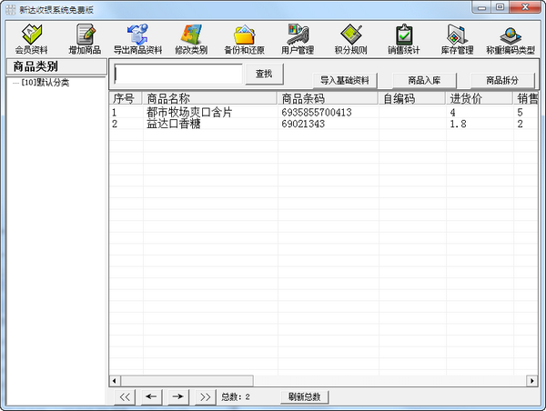The height and width of the screenshot is (411, 546).
Task: Sort by the 商品名称 column header
Action: pos(209,98)
